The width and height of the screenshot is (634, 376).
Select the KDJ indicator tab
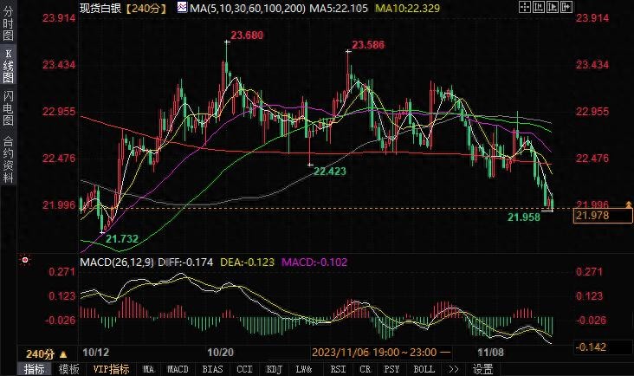click(275, 369)
